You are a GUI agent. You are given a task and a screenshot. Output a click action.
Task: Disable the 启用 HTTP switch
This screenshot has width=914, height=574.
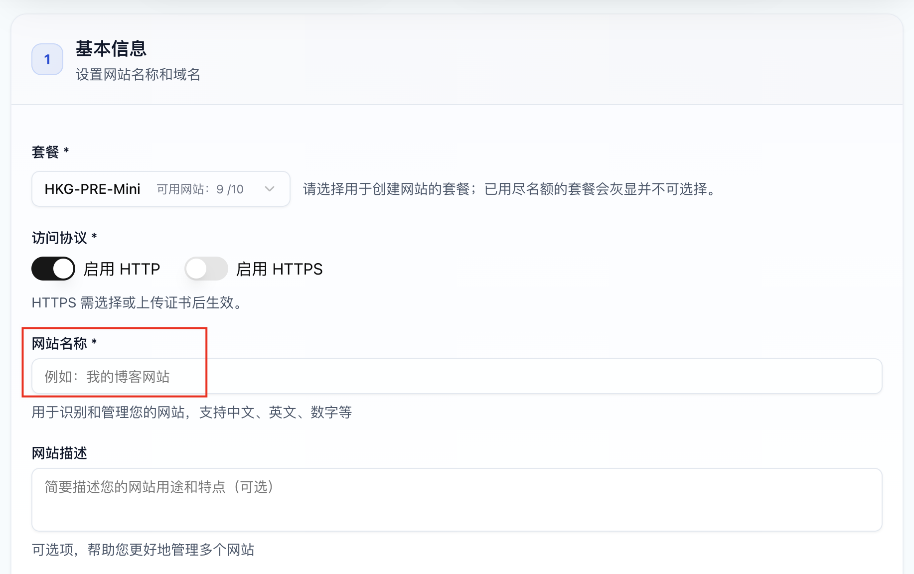pyautogui.click(x=53, y=269)
